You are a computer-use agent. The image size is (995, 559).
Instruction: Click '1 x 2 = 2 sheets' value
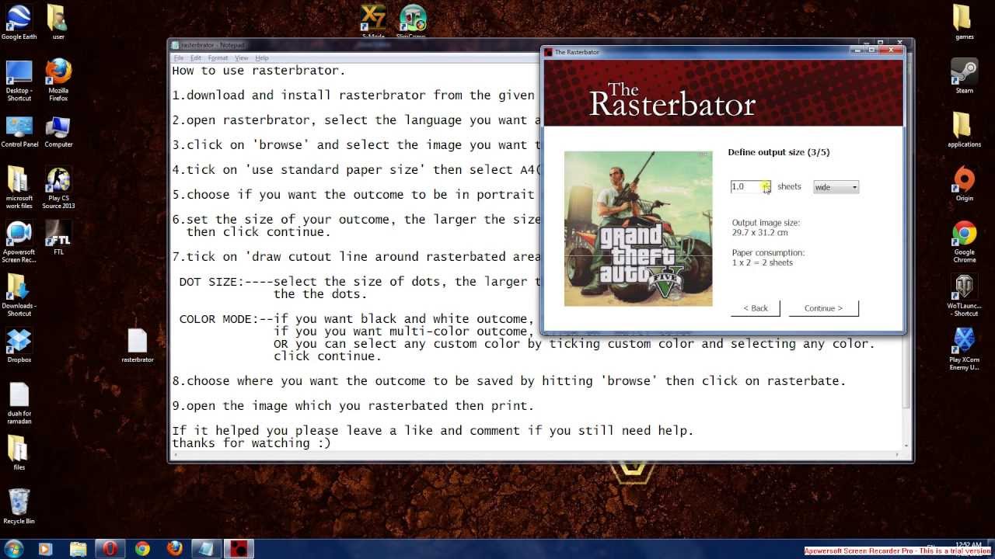(762, 262)
